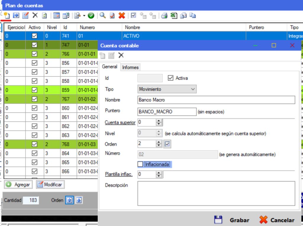
Task: Click the export to Excel icon
Action: coord(174,15)
